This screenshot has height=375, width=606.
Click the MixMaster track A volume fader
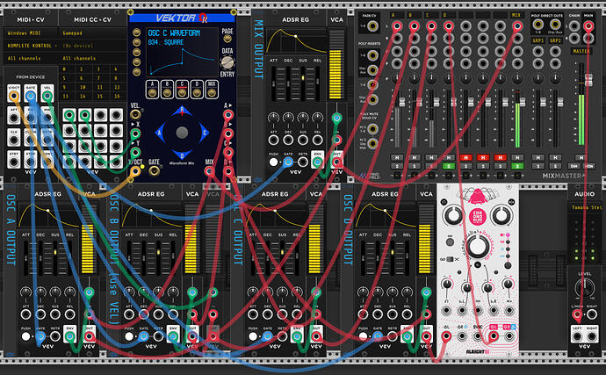[x=402, y=102]
